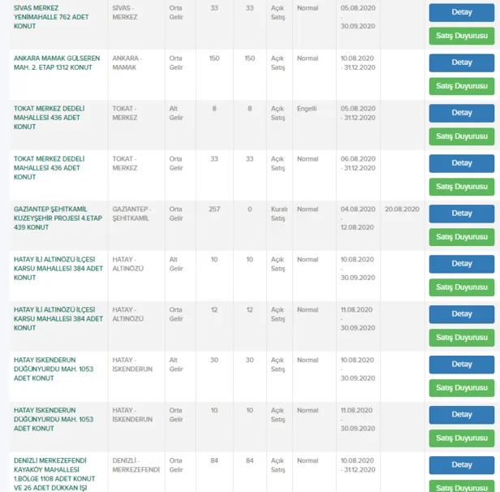This screenshot has height=492, width=500.
Task: Show Satış Duyurusu for Hatay İskenderun 30-unit row
Action: (x=461, y=388)
